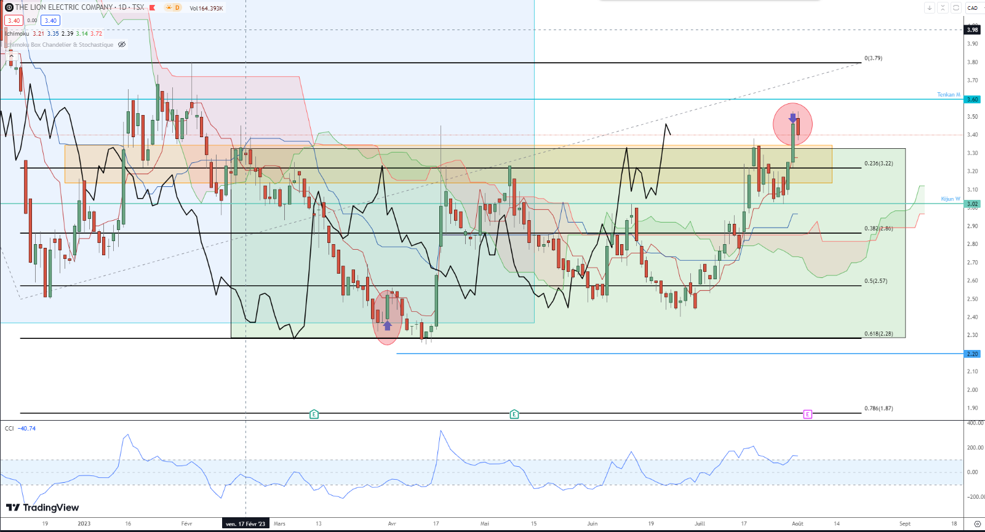
Task: Click the blue 2.20 price label on the scale
Action: pyautogui.click(x=972, y=354)
